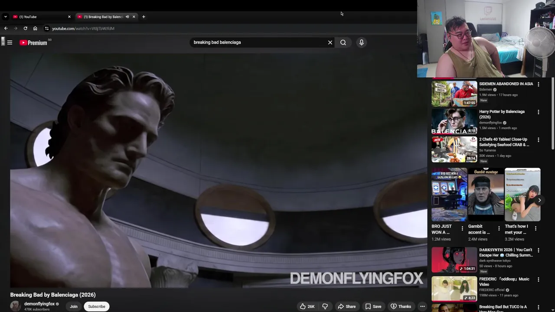This screenshot has height=312, width=555.
Task: Open the browser home page
Action: [35, 28]
